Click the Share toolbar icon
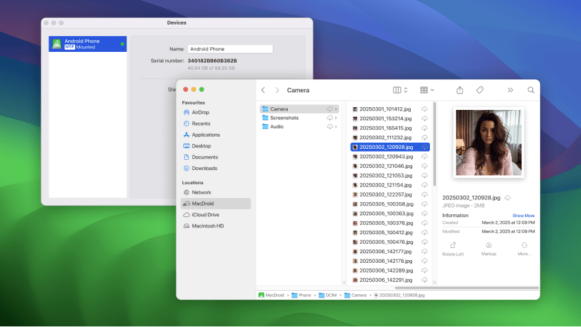The width and height of the screenshot is (581, 327). click(x=460, y=90)
